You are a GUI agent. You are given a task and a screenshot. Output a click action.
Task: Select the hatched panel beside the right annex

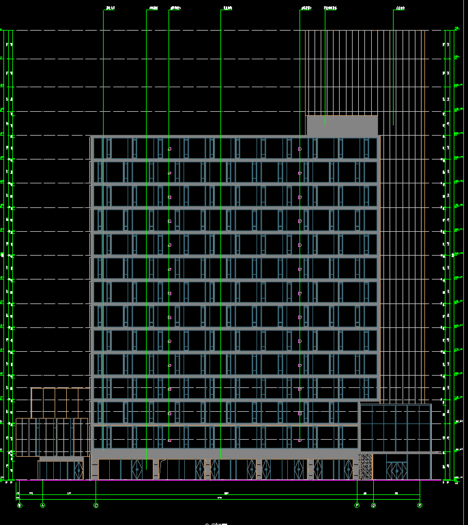tap(366, 466)
